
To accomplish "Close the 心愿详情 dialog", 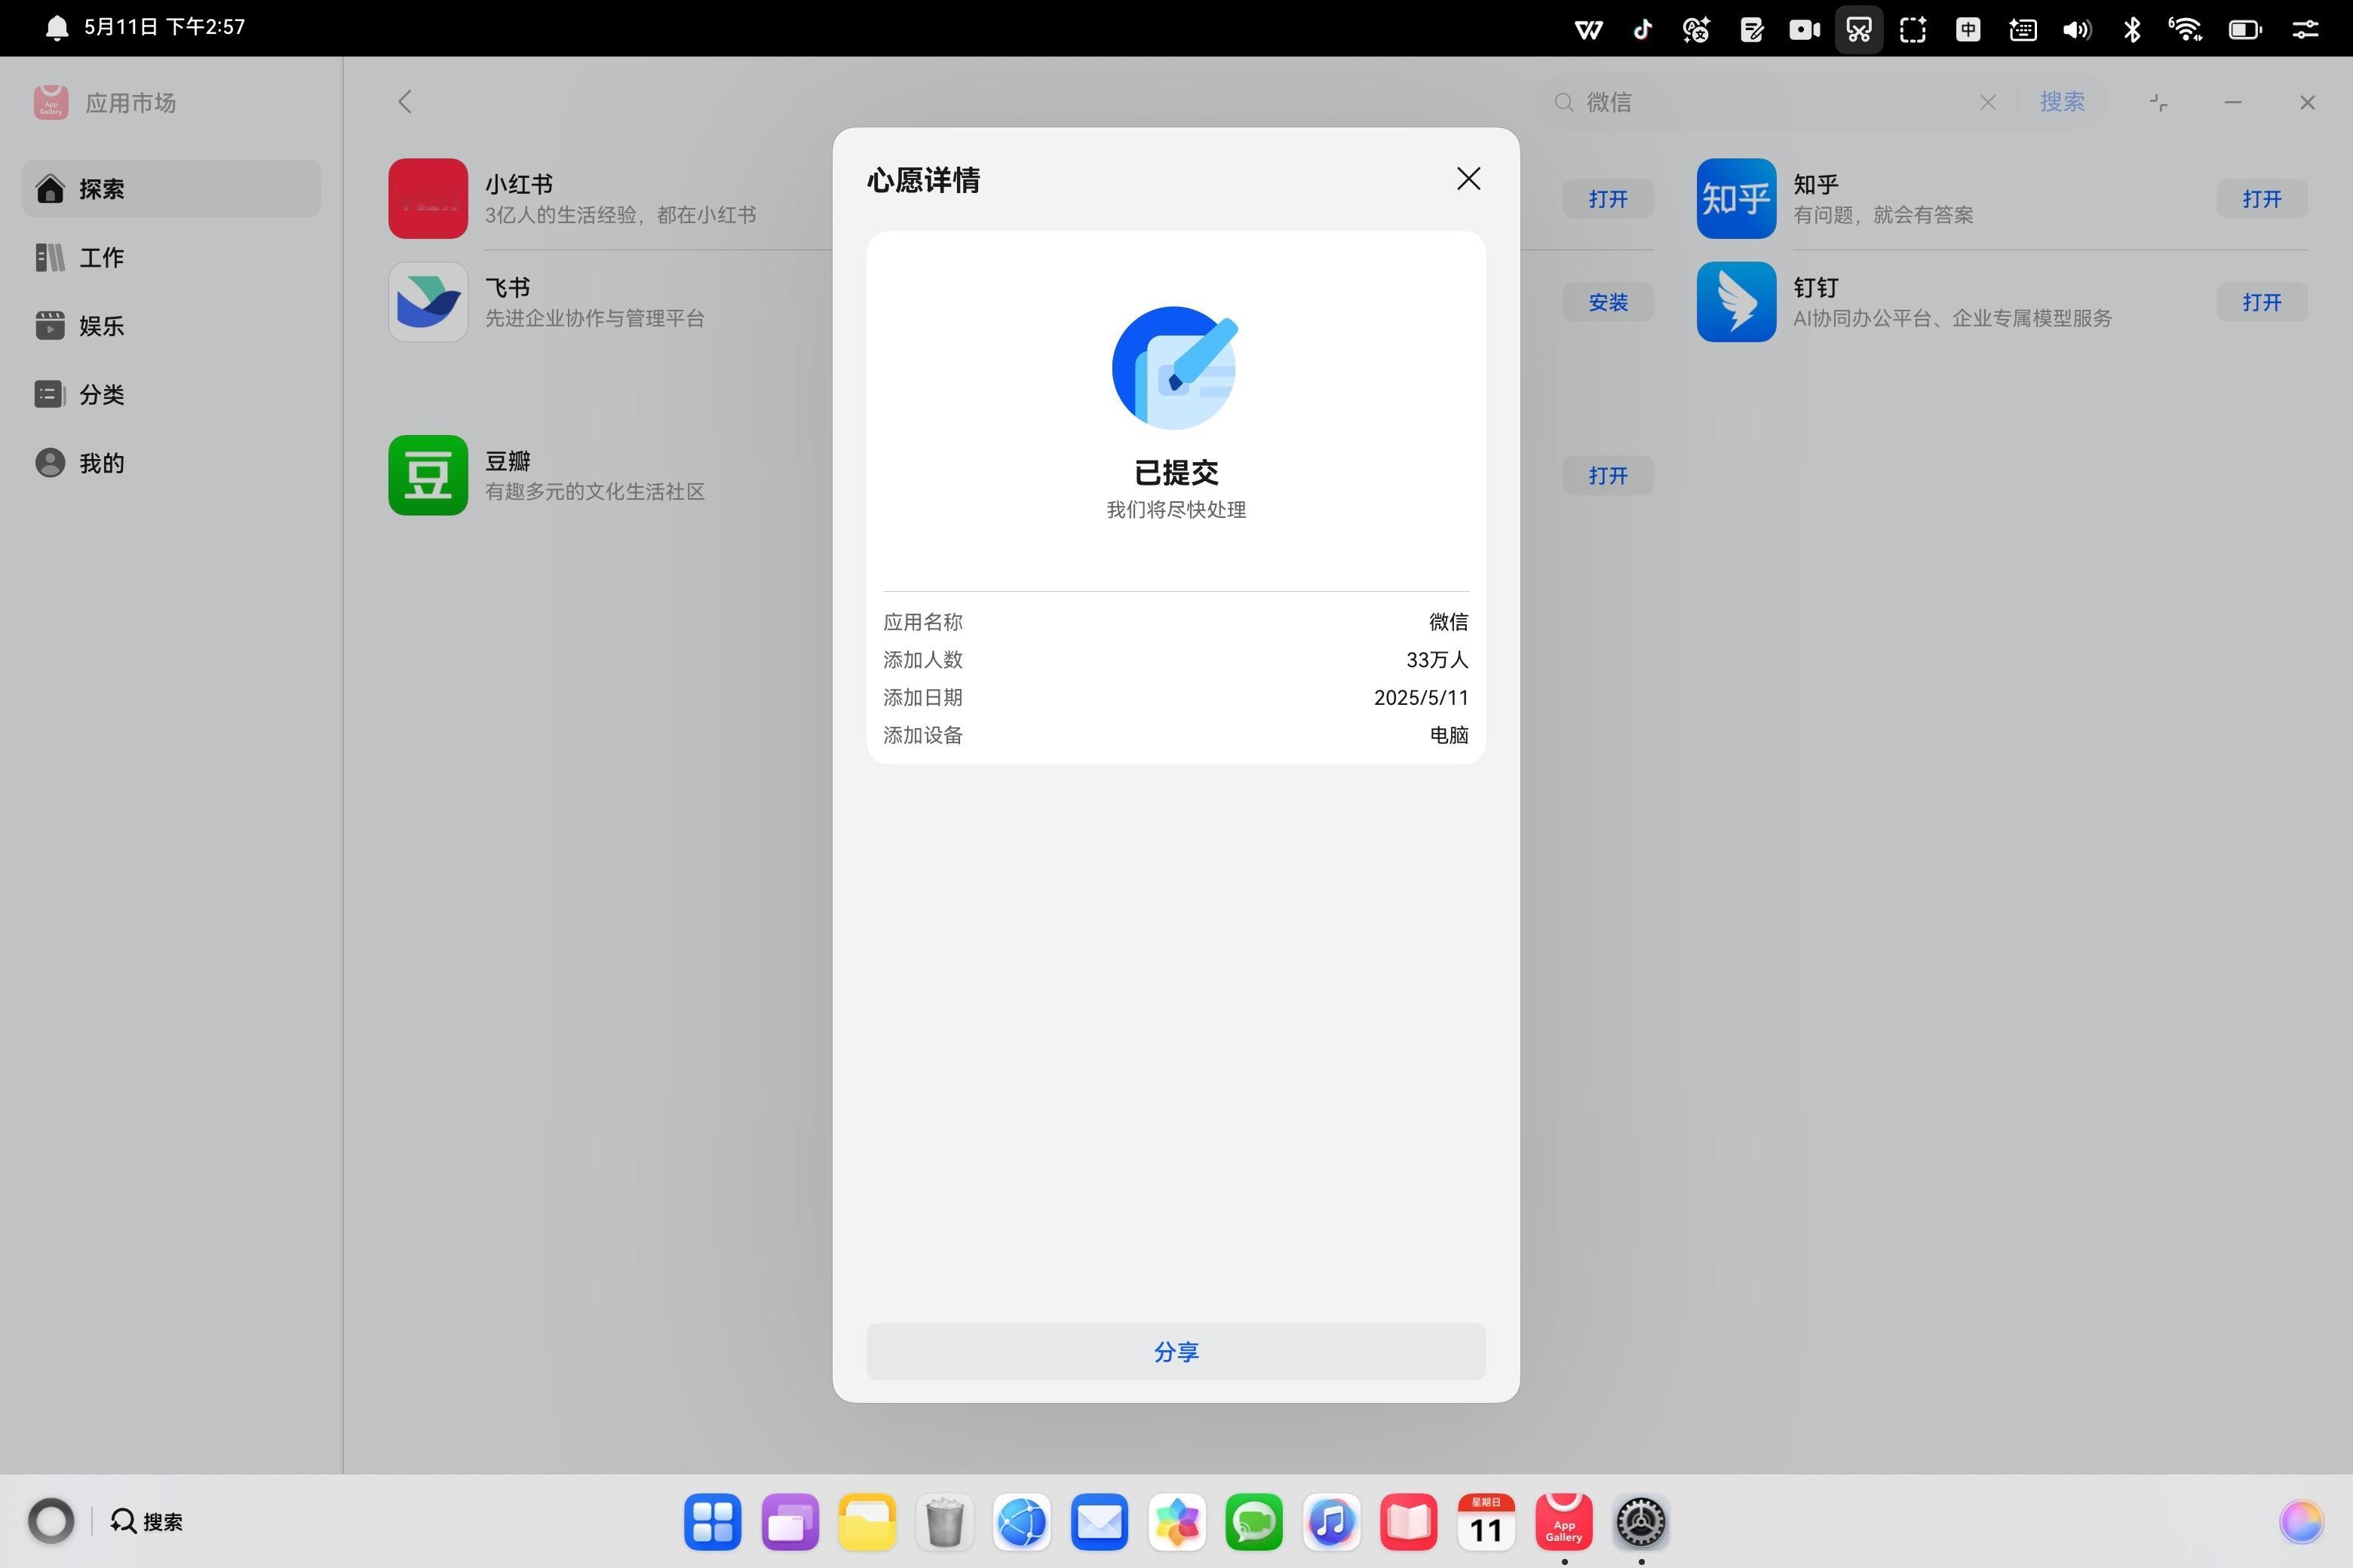I will point(1468,179).
